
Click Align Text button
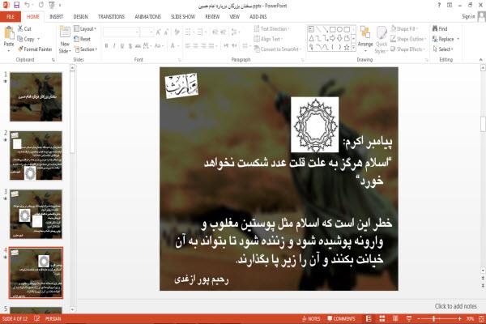(x=268, y=39)
